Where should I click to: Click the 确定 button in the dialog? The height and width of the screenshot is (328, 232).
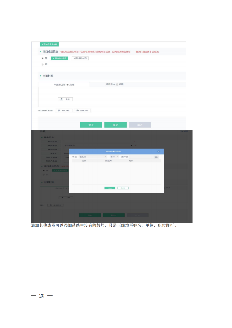coord(110,188)
